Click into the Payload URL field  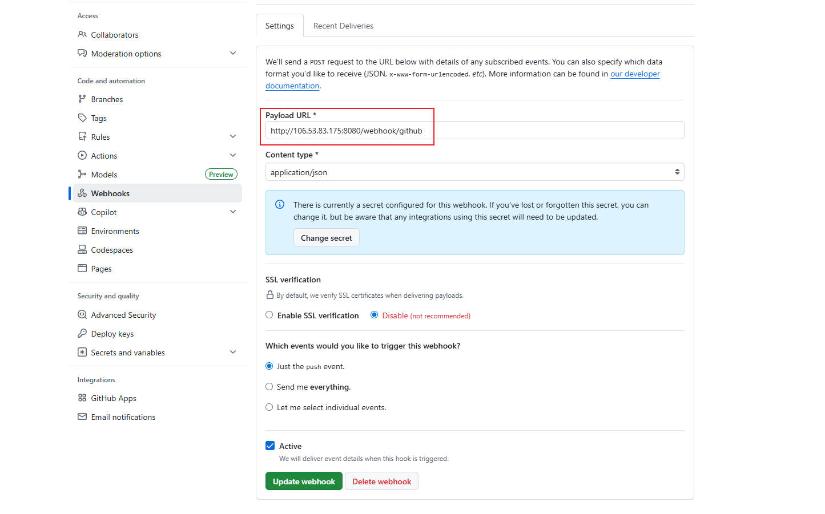(x=474, y=131)
